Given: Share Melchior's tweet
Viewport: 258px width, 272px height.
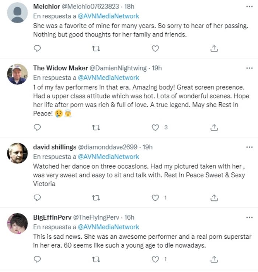Looking at the screenshot, I should pos(214,48).
